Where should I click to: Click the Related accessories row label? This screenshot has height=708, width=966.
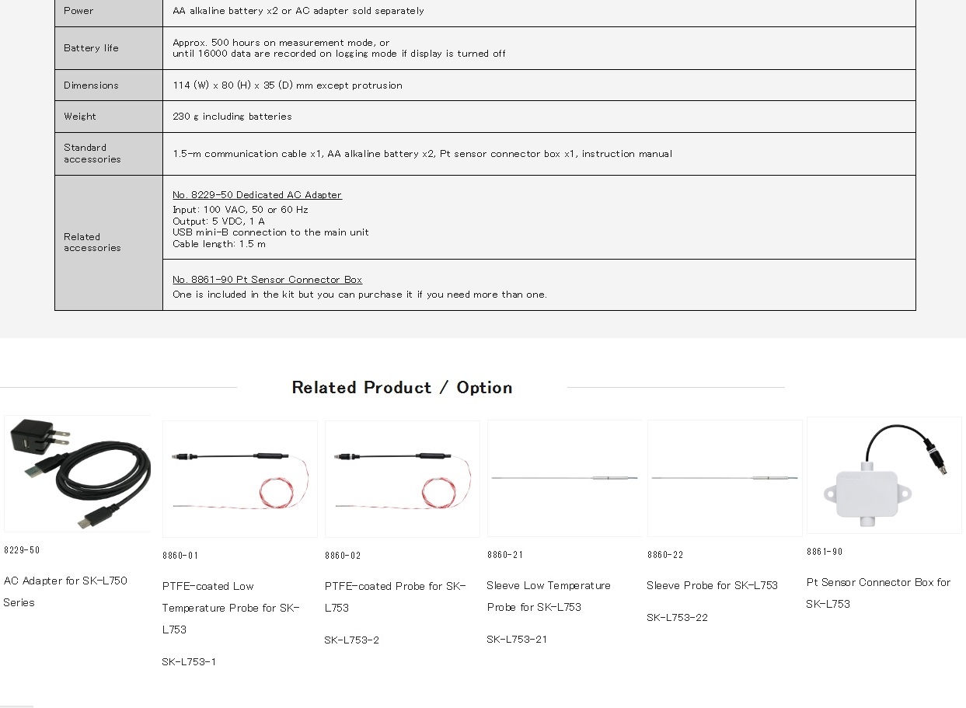(92, 242)
